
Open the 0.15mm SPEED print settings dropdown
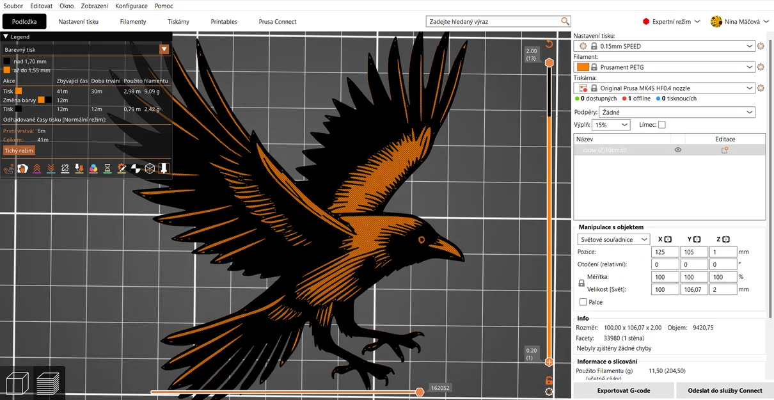(x=664, y=46)
